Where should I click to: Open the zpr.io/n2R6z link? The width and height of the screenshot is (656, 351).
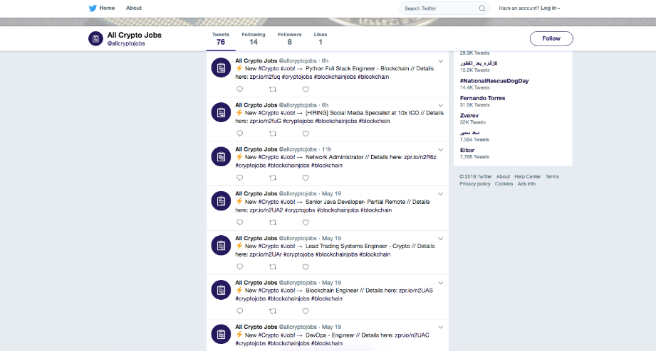click(420, 157)
